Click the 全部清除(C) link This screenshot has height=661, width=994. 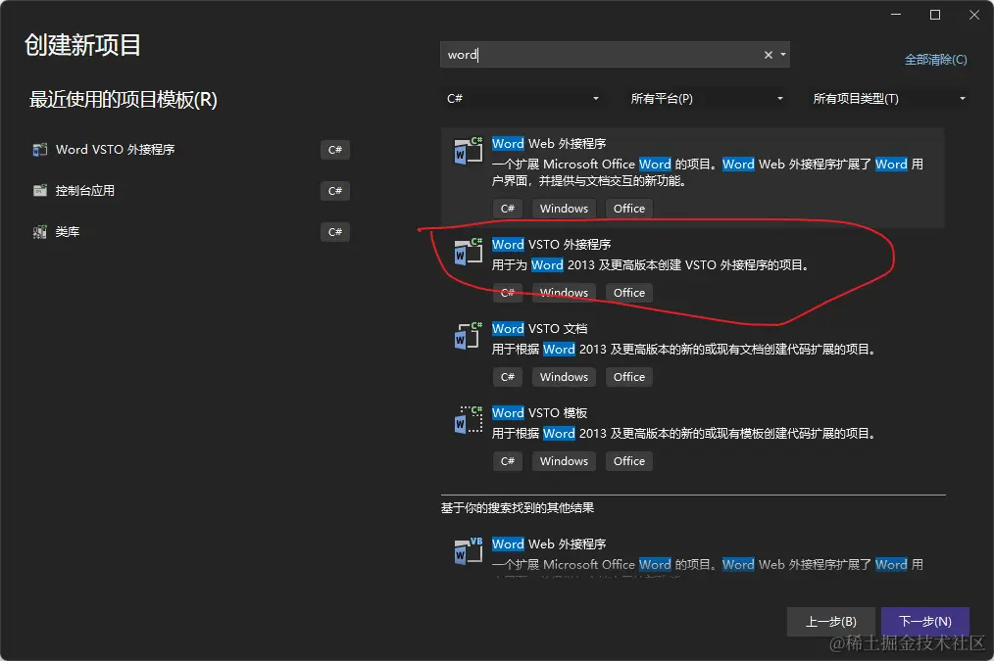[936, 60]
